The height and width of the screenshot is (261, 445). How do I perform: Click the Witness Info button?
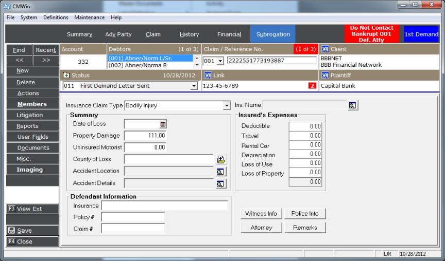coord(261,214)
